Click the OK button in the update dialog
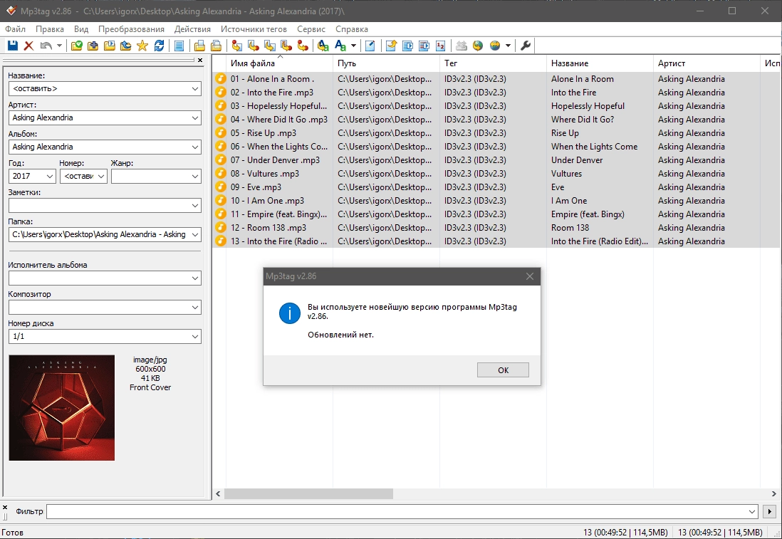This screenshot has height=539, width=782. (x=503, y=370)
